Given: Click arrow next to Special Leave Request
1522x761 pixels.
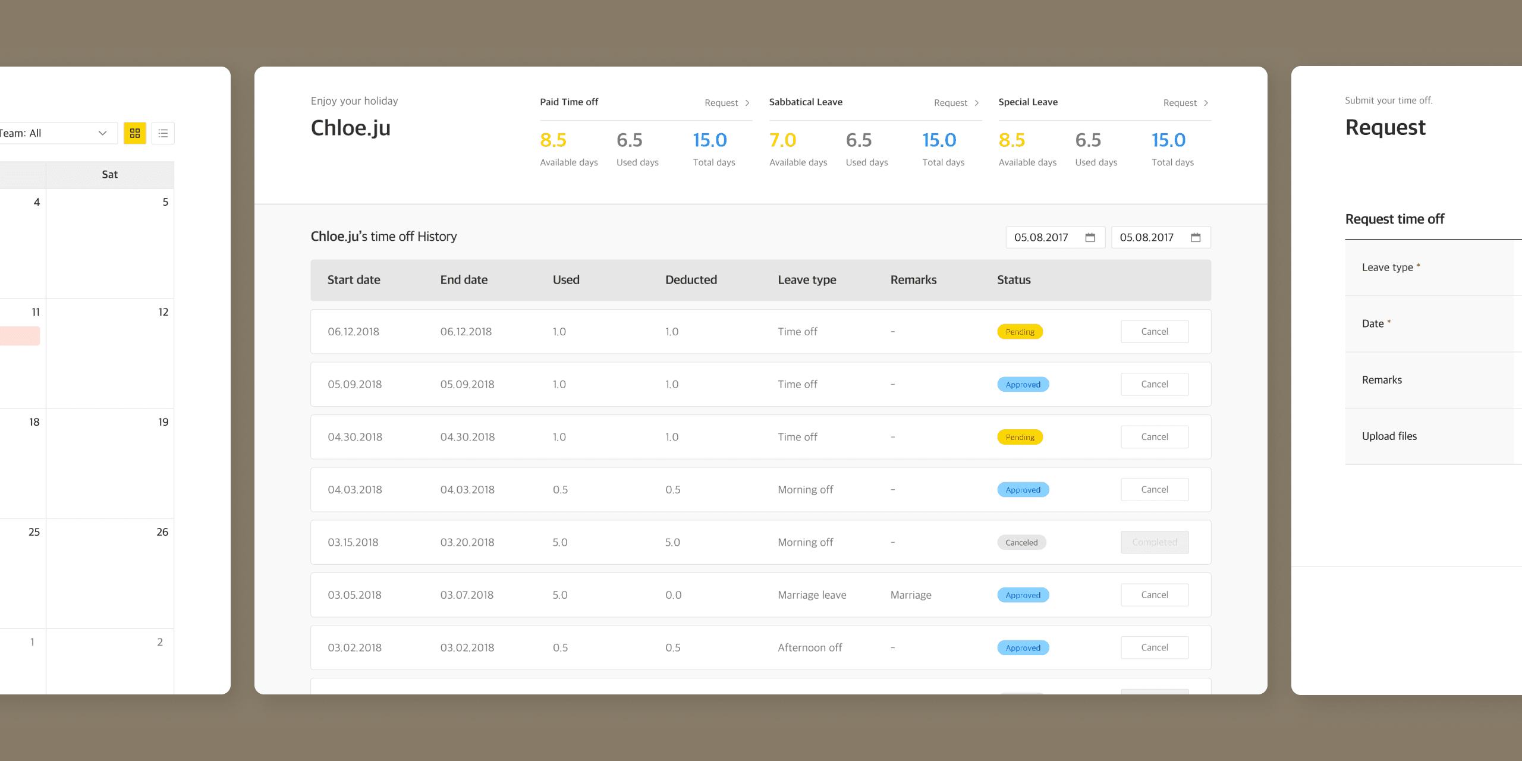Looking at the screenshot, I should point(1206,103).
